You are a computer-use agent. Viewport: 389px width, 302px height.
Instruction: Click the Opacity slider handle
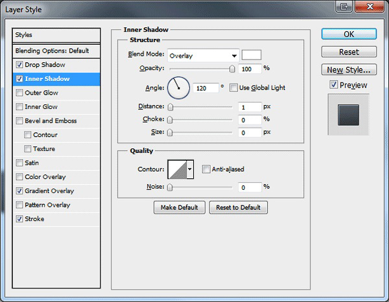click(232, 69)
